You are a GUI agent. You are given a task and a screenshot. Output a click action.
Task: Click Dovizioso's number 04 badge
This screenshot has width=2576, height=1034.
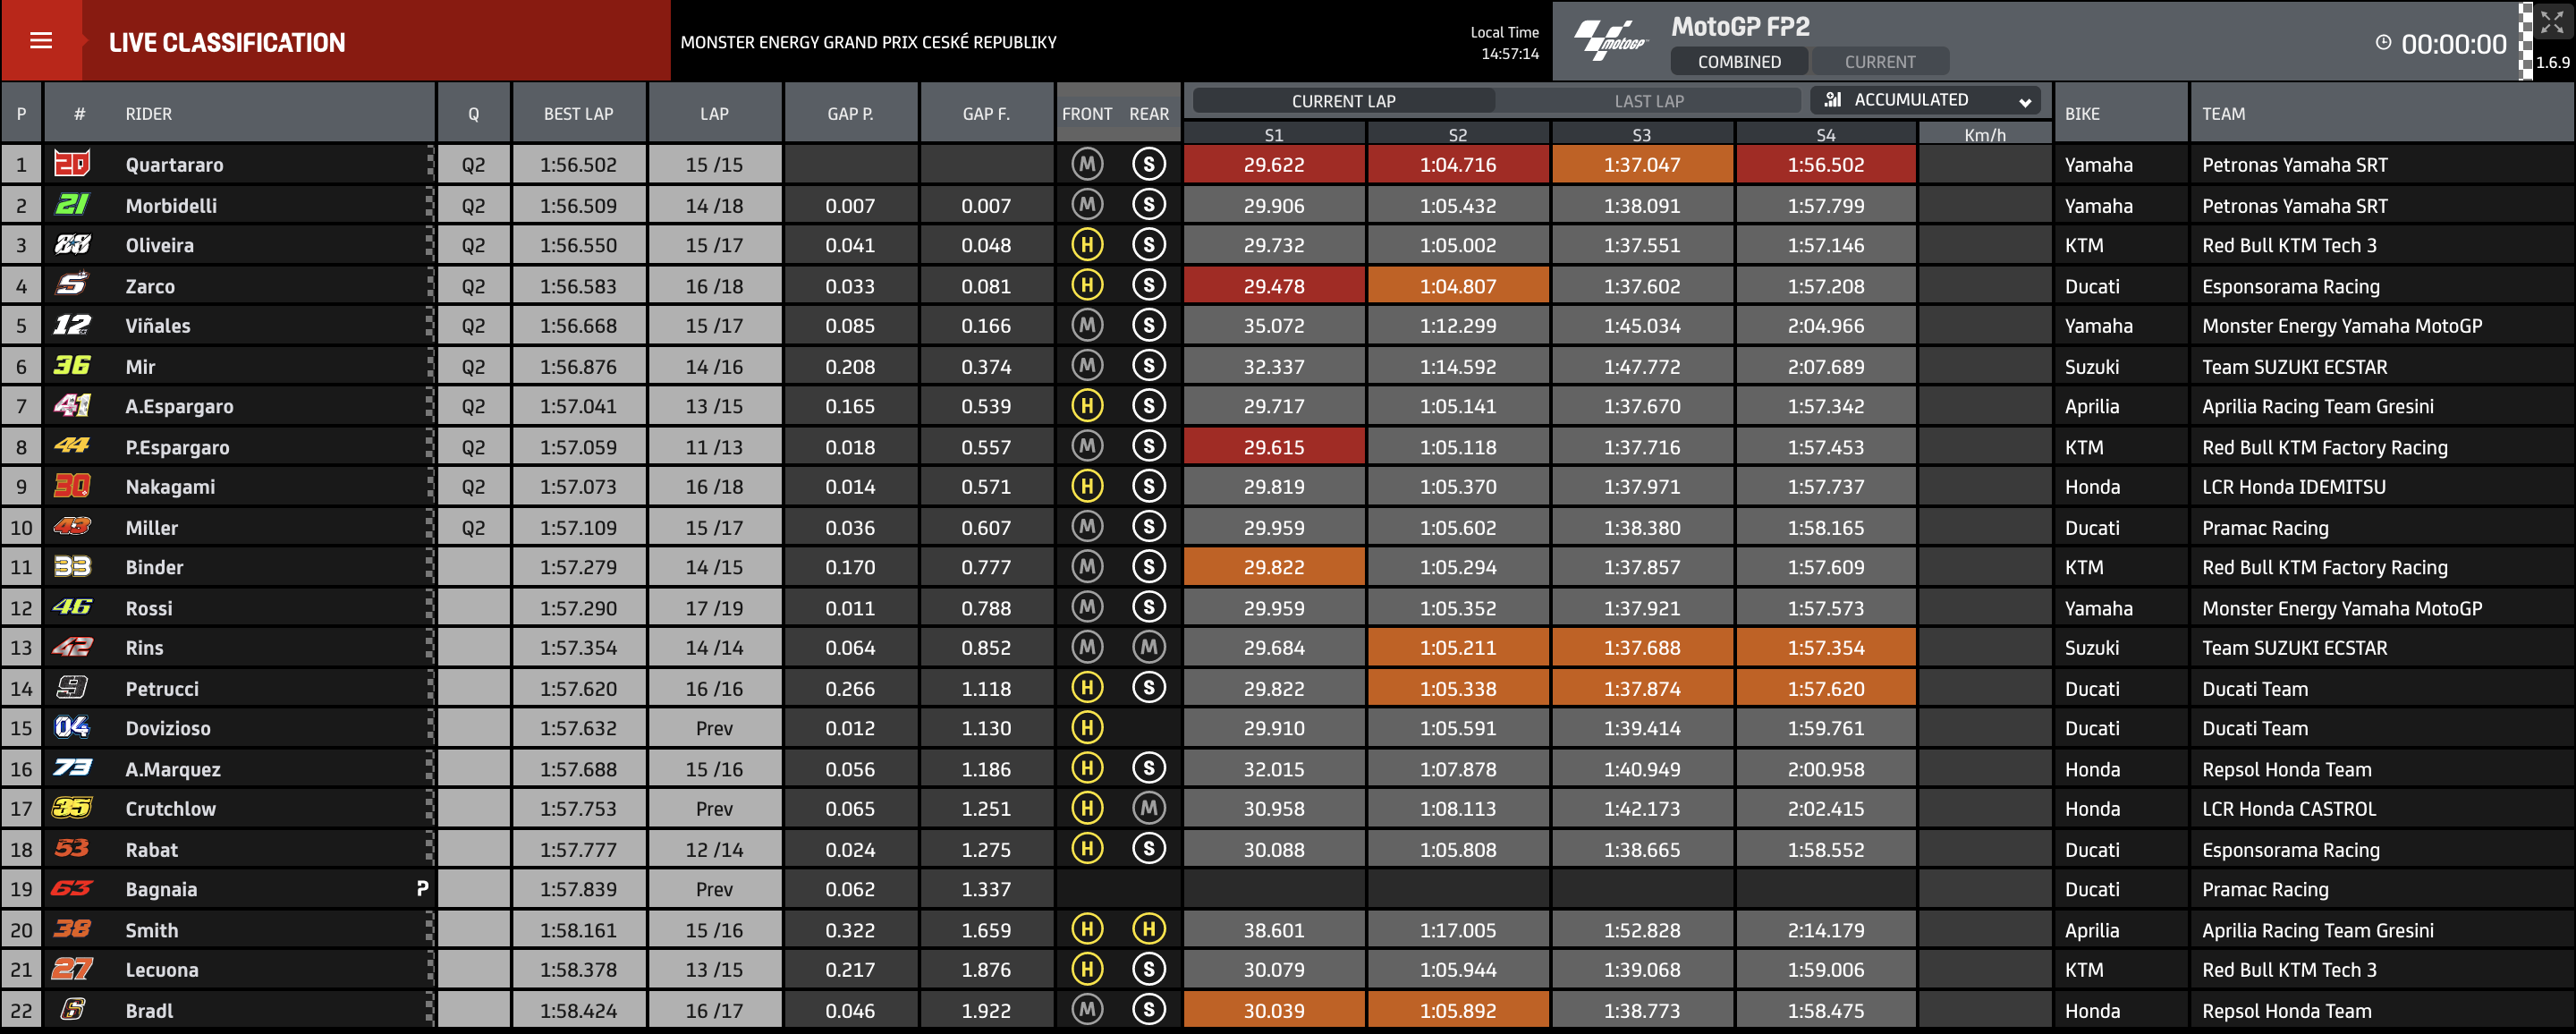click(72, 727)
